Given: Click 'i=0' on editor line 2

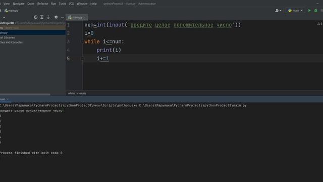Looking at the screenshot, I should coord(89,33).
